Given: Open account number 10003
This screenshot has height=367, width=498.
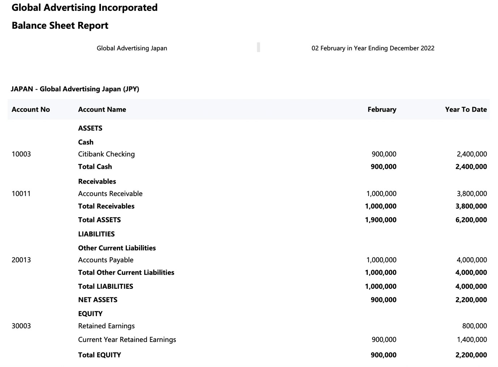Looking at the screenshot, I should pyautogui.click(x=21, y=154).
